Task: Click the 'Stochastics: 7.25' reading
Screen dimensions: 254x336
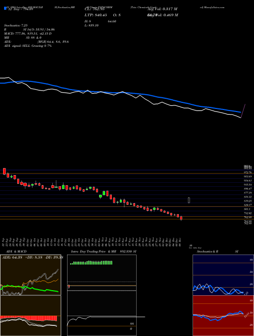Action: (x=15, y=25)
